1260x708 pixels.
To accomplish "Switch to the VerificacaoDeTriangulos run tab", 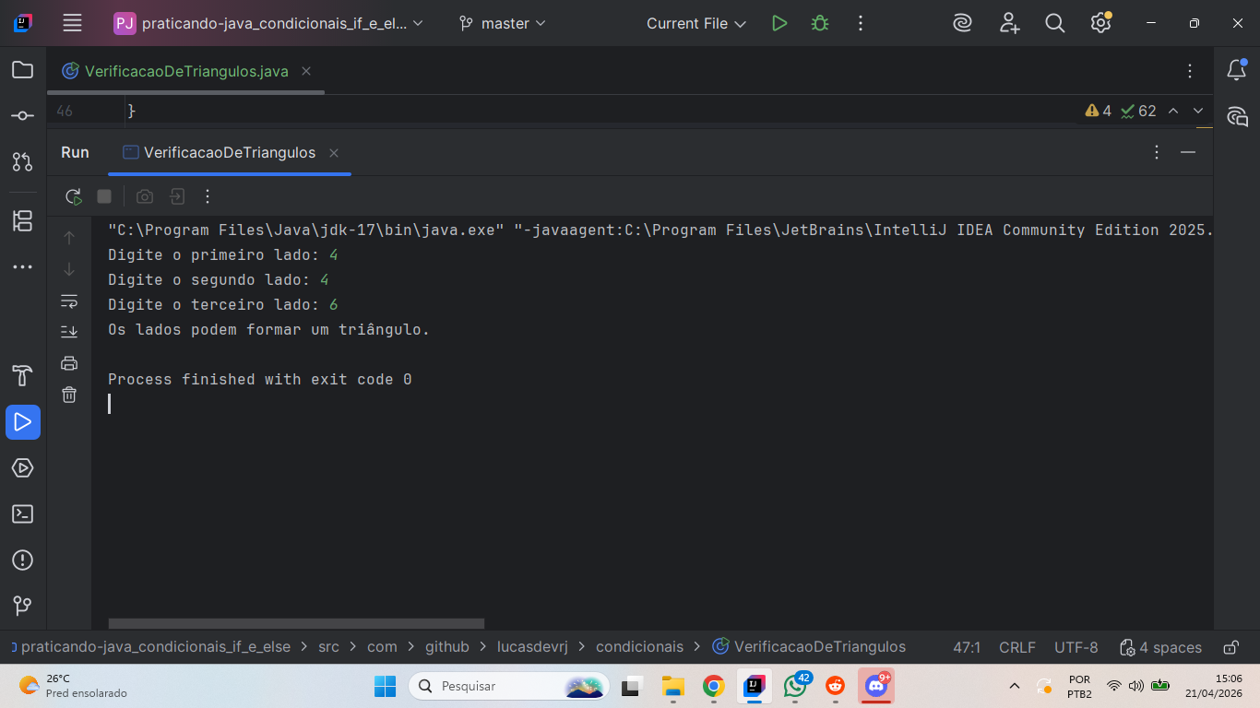I will click(229, 153).
